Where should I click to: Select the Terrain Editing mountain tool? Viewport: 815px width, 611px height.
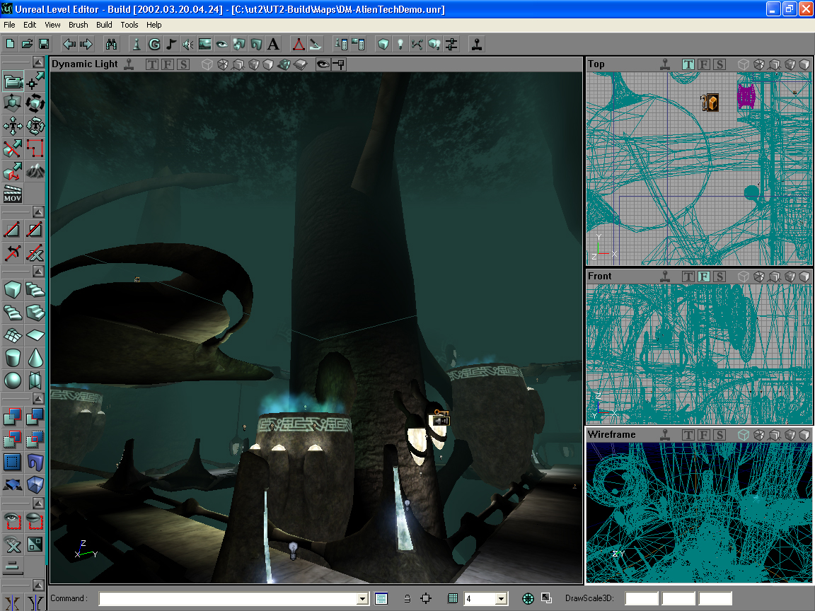[35, 170]
